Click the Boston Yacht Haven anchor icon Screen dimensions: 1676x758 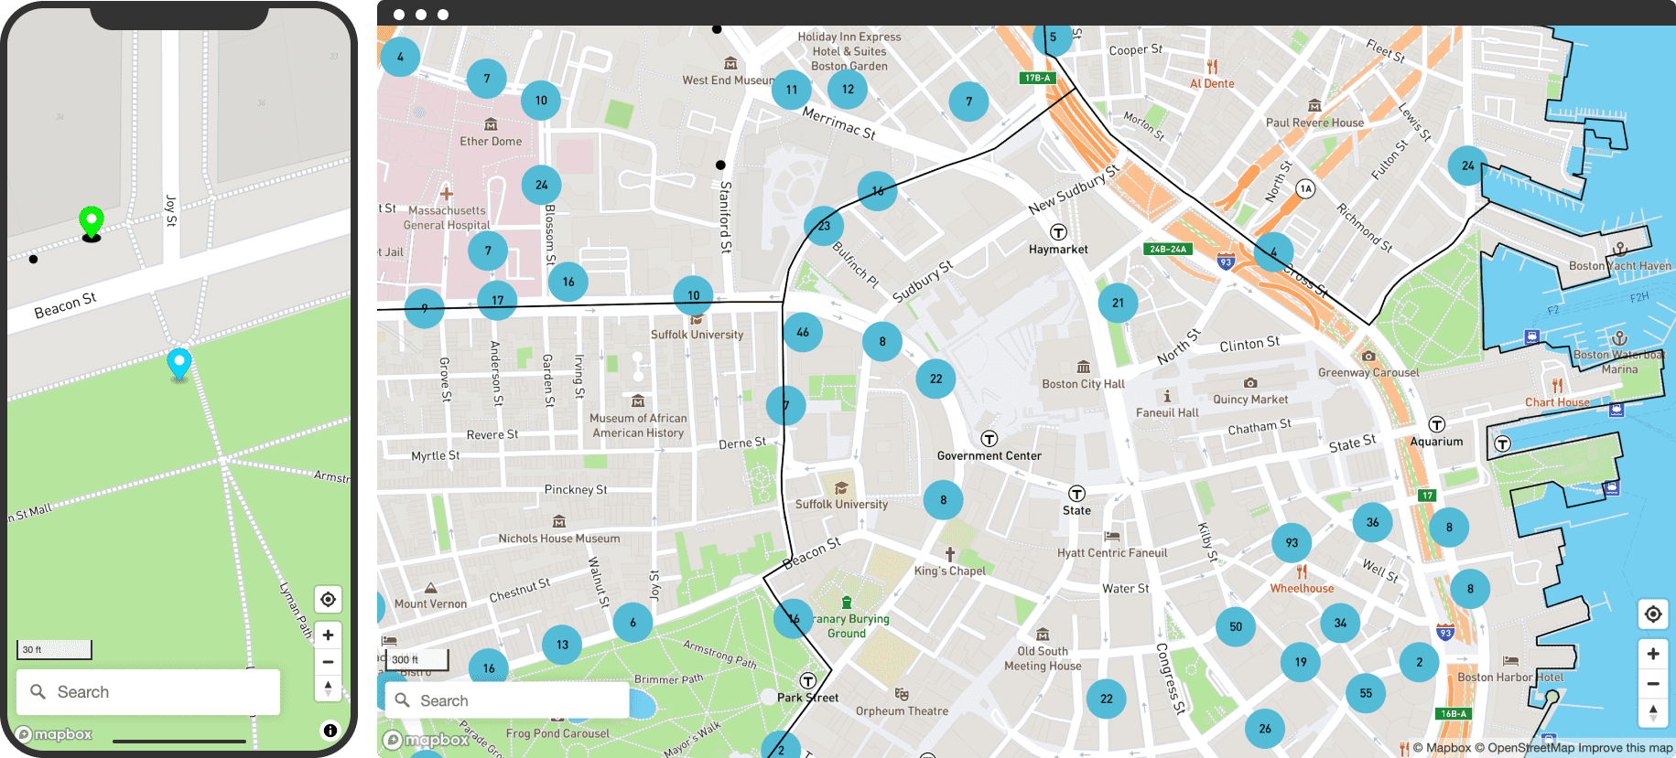tap(1619, 249)
